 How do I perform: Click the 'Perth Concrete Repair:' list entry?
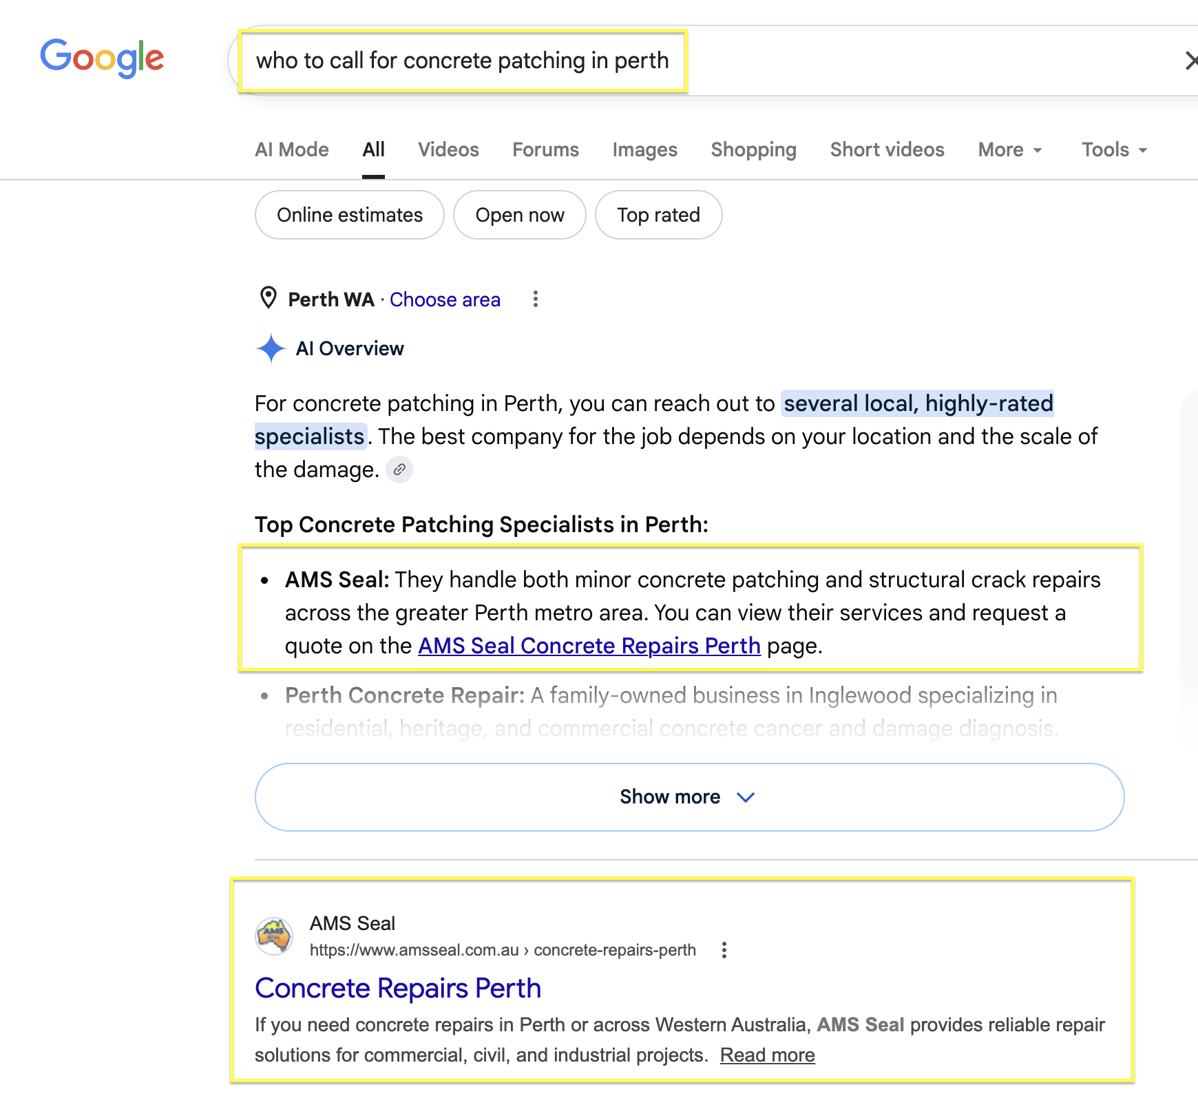[405, 695]
